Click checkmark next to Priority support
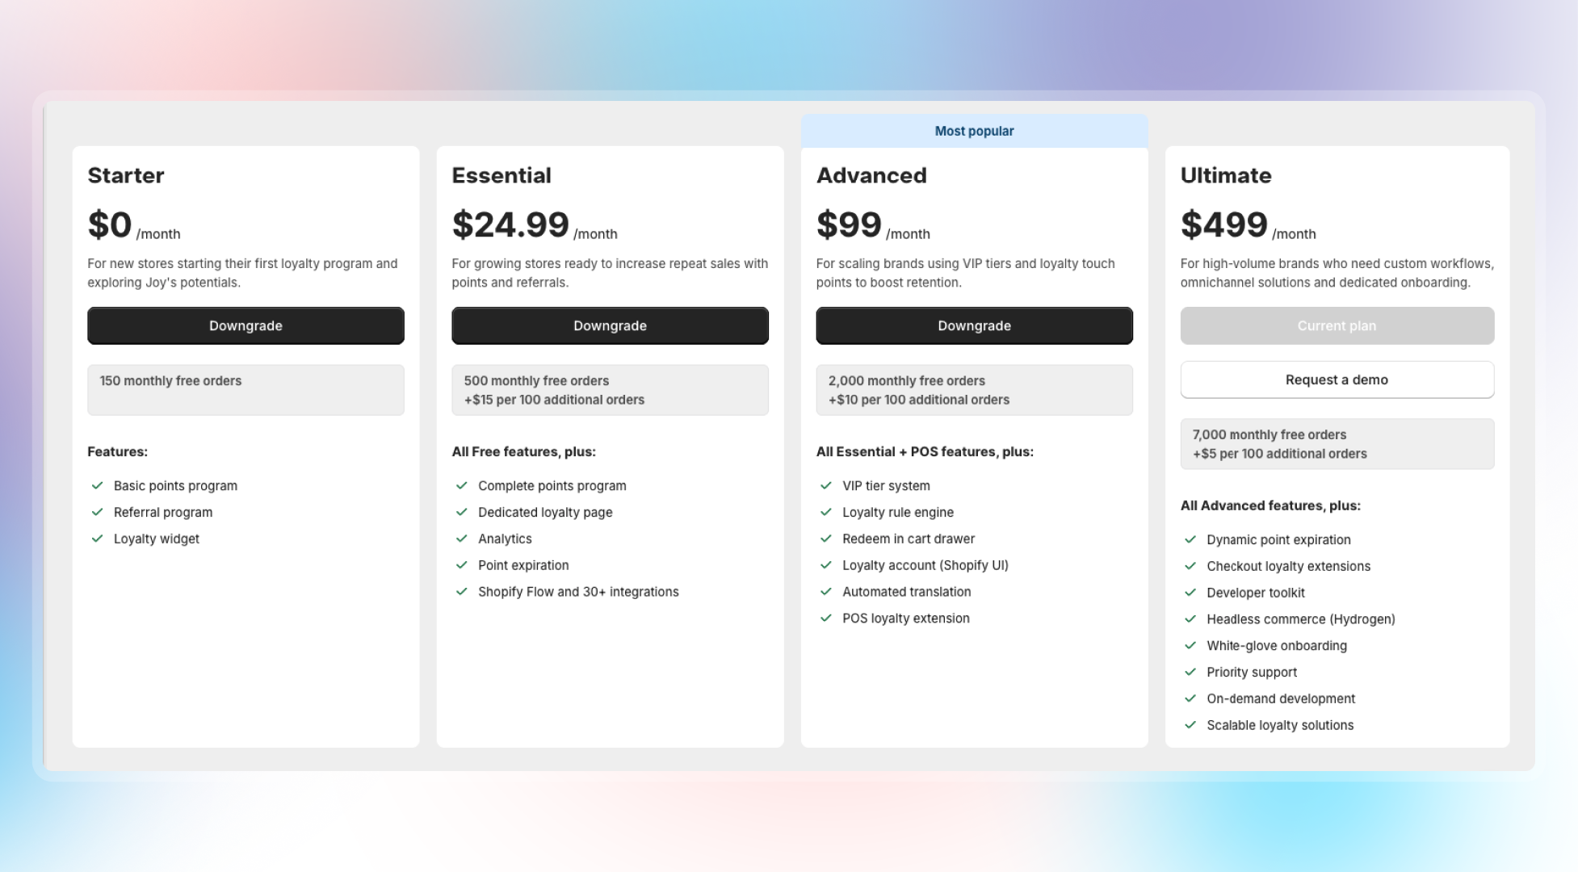1578x872 pixels. [1190, 672]
